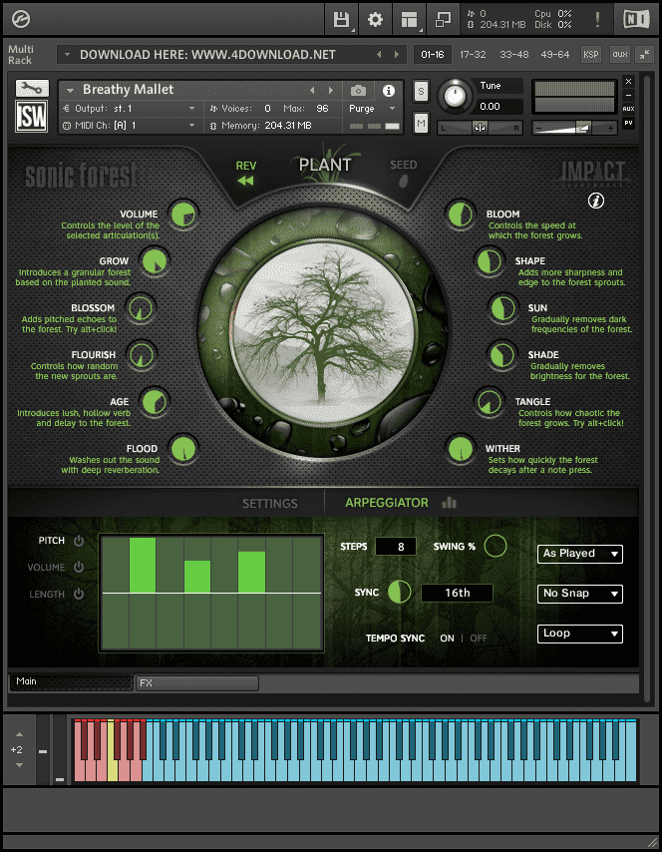Shift keyboard octave up arrow
The image size is (662, 852).
tap(19, 734)
